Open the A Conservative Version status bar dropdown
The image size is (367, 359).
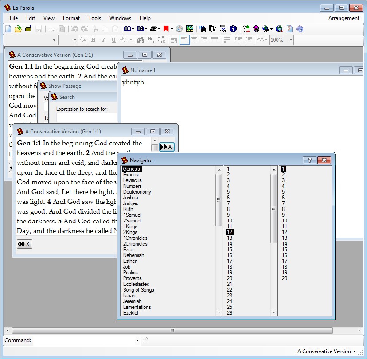(327, 351)
